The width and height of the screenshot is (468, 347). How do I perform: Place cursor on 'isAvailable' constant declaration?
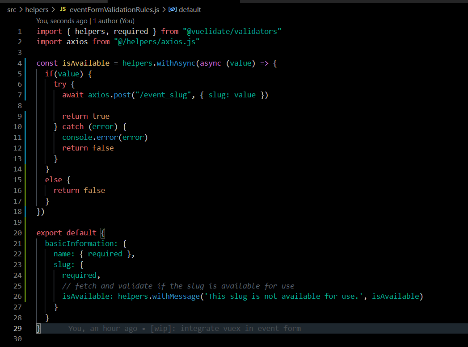(86, 63)
